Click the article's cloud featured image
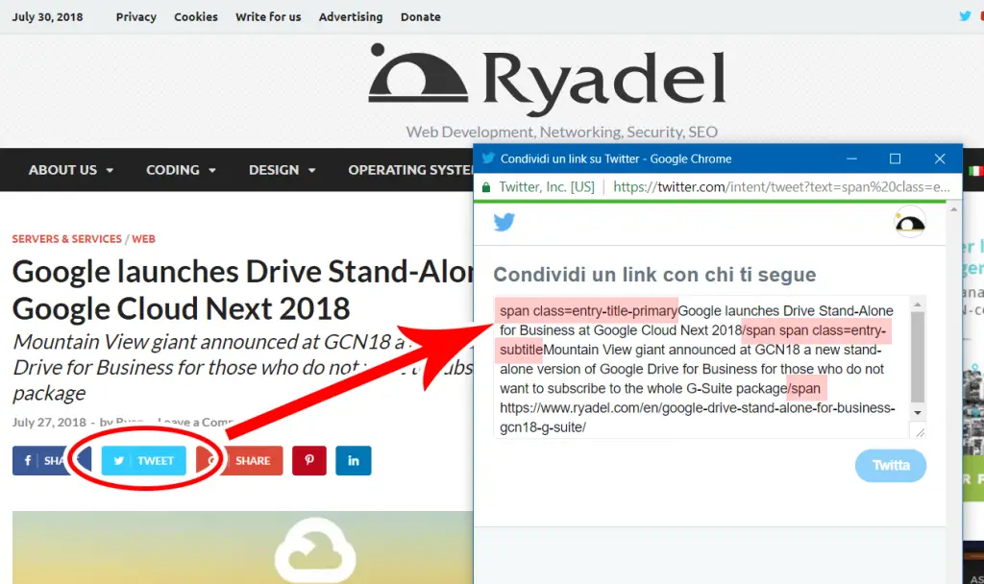984x584 pixels. tap(243, 547)
